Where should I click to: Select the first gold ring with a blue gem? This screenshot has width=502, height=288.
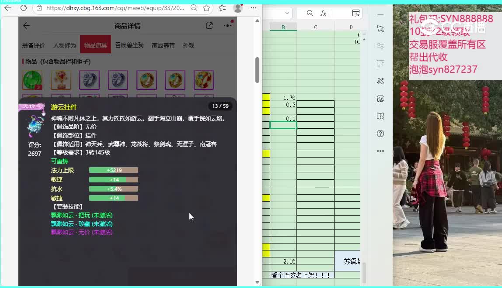(146, 80)
